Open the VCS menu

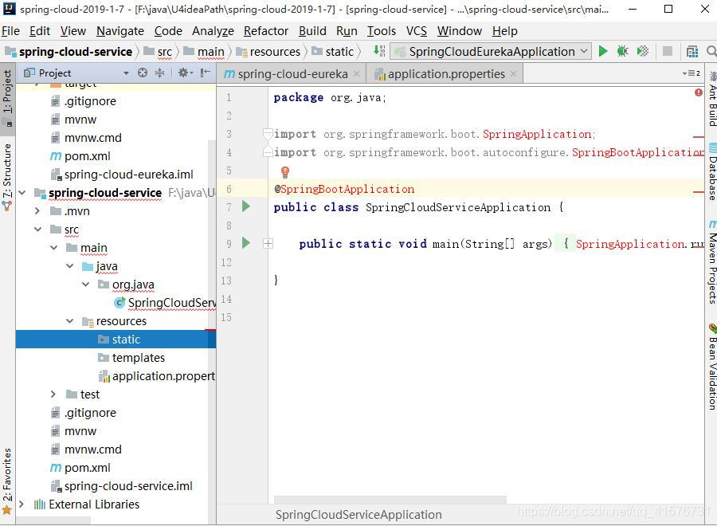click(x=417, y=30)
